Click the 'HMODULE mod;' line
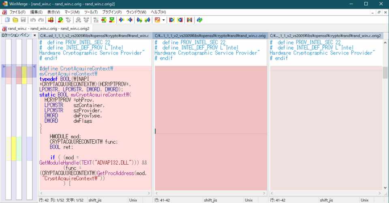The image size is (389, 203). 65,136
